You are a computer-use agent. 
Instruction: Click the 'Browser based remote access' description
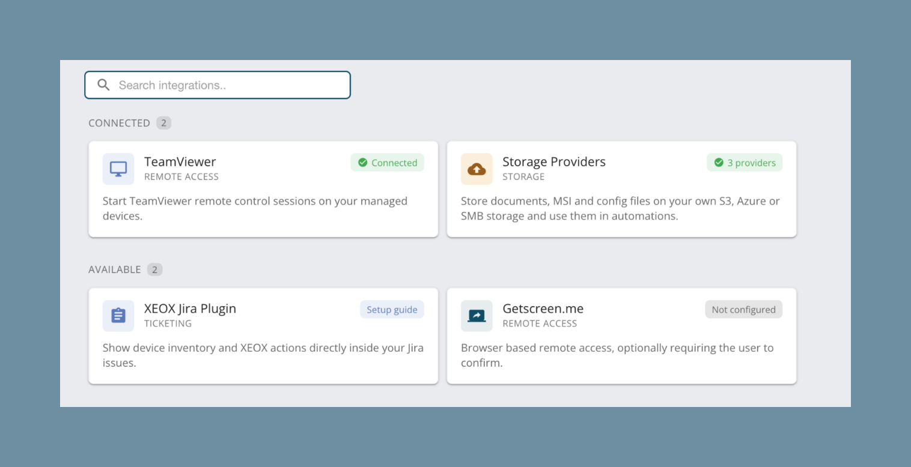(617, 355)
